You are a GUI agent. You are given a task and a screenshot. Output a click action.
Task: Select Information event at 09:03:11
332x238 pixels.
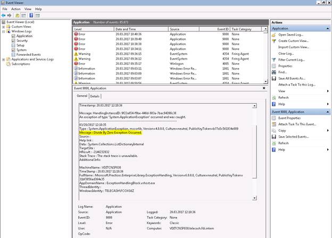tap(168, 69)
